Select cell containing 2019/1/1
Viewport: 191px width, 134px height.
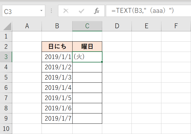[x=57, y=57]
